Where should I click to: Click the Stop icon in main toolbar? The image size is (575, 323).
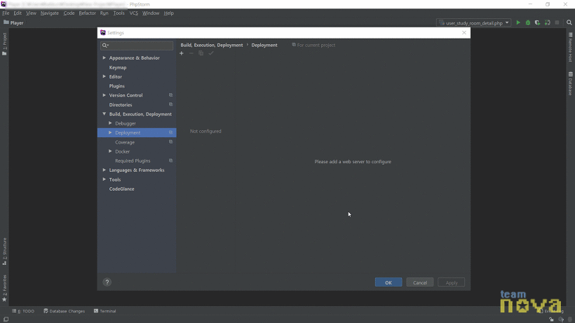557,22
